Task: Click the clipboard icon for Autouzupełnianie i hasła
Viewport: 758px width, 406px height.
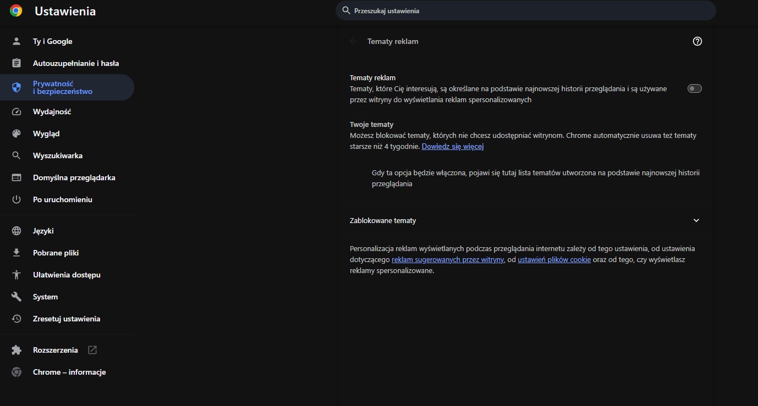Action: pyautogui.click(x=17, y=63)
